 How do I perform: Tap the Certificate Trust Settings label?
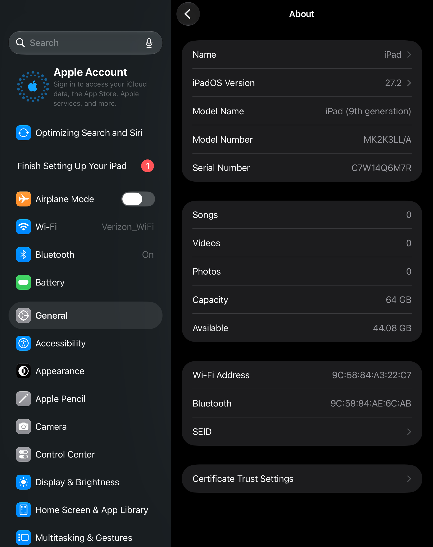pos(243,479)
